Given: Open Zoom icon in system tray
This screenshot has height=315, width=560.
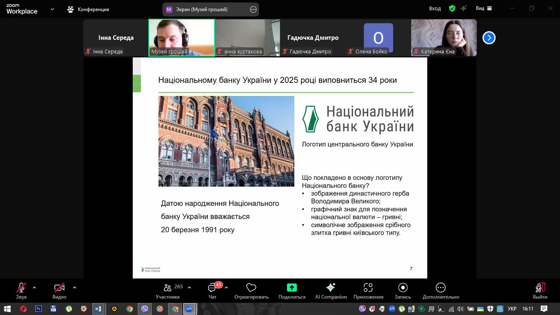Looking at the screenshot, I should click(x=392, y=309).
